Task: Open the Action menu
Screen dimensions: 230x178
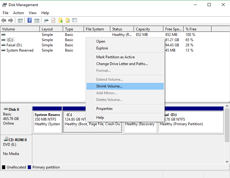Action: (18, 13)
